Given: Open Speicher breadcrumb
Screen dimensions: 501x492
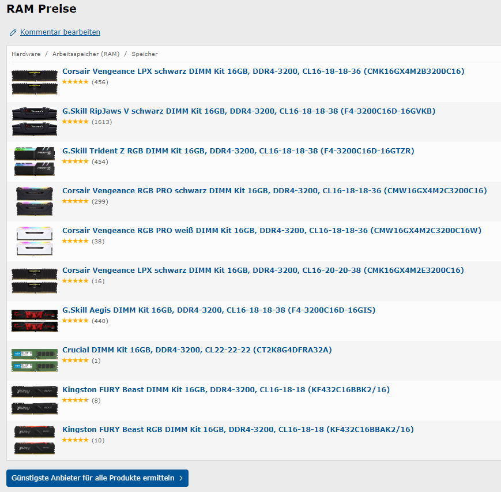Looking at the screenshot, I should [145, 54].
